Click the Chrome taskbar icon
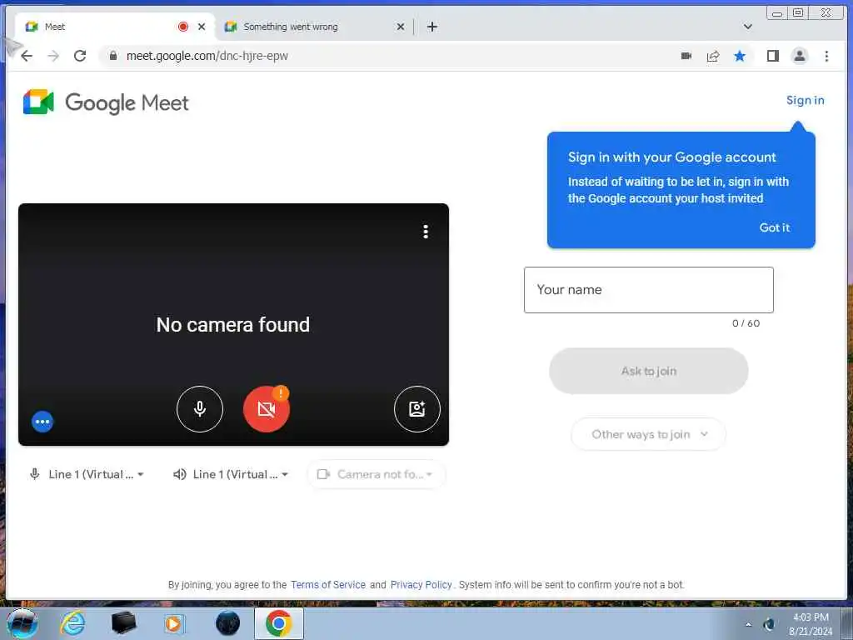 [x=278, y=623]
